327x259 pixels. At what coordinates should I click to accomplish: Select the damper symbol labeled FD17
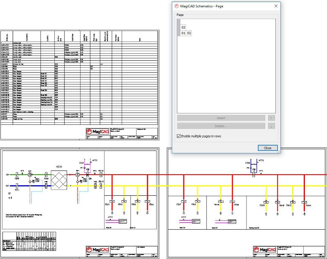(184, 201)
